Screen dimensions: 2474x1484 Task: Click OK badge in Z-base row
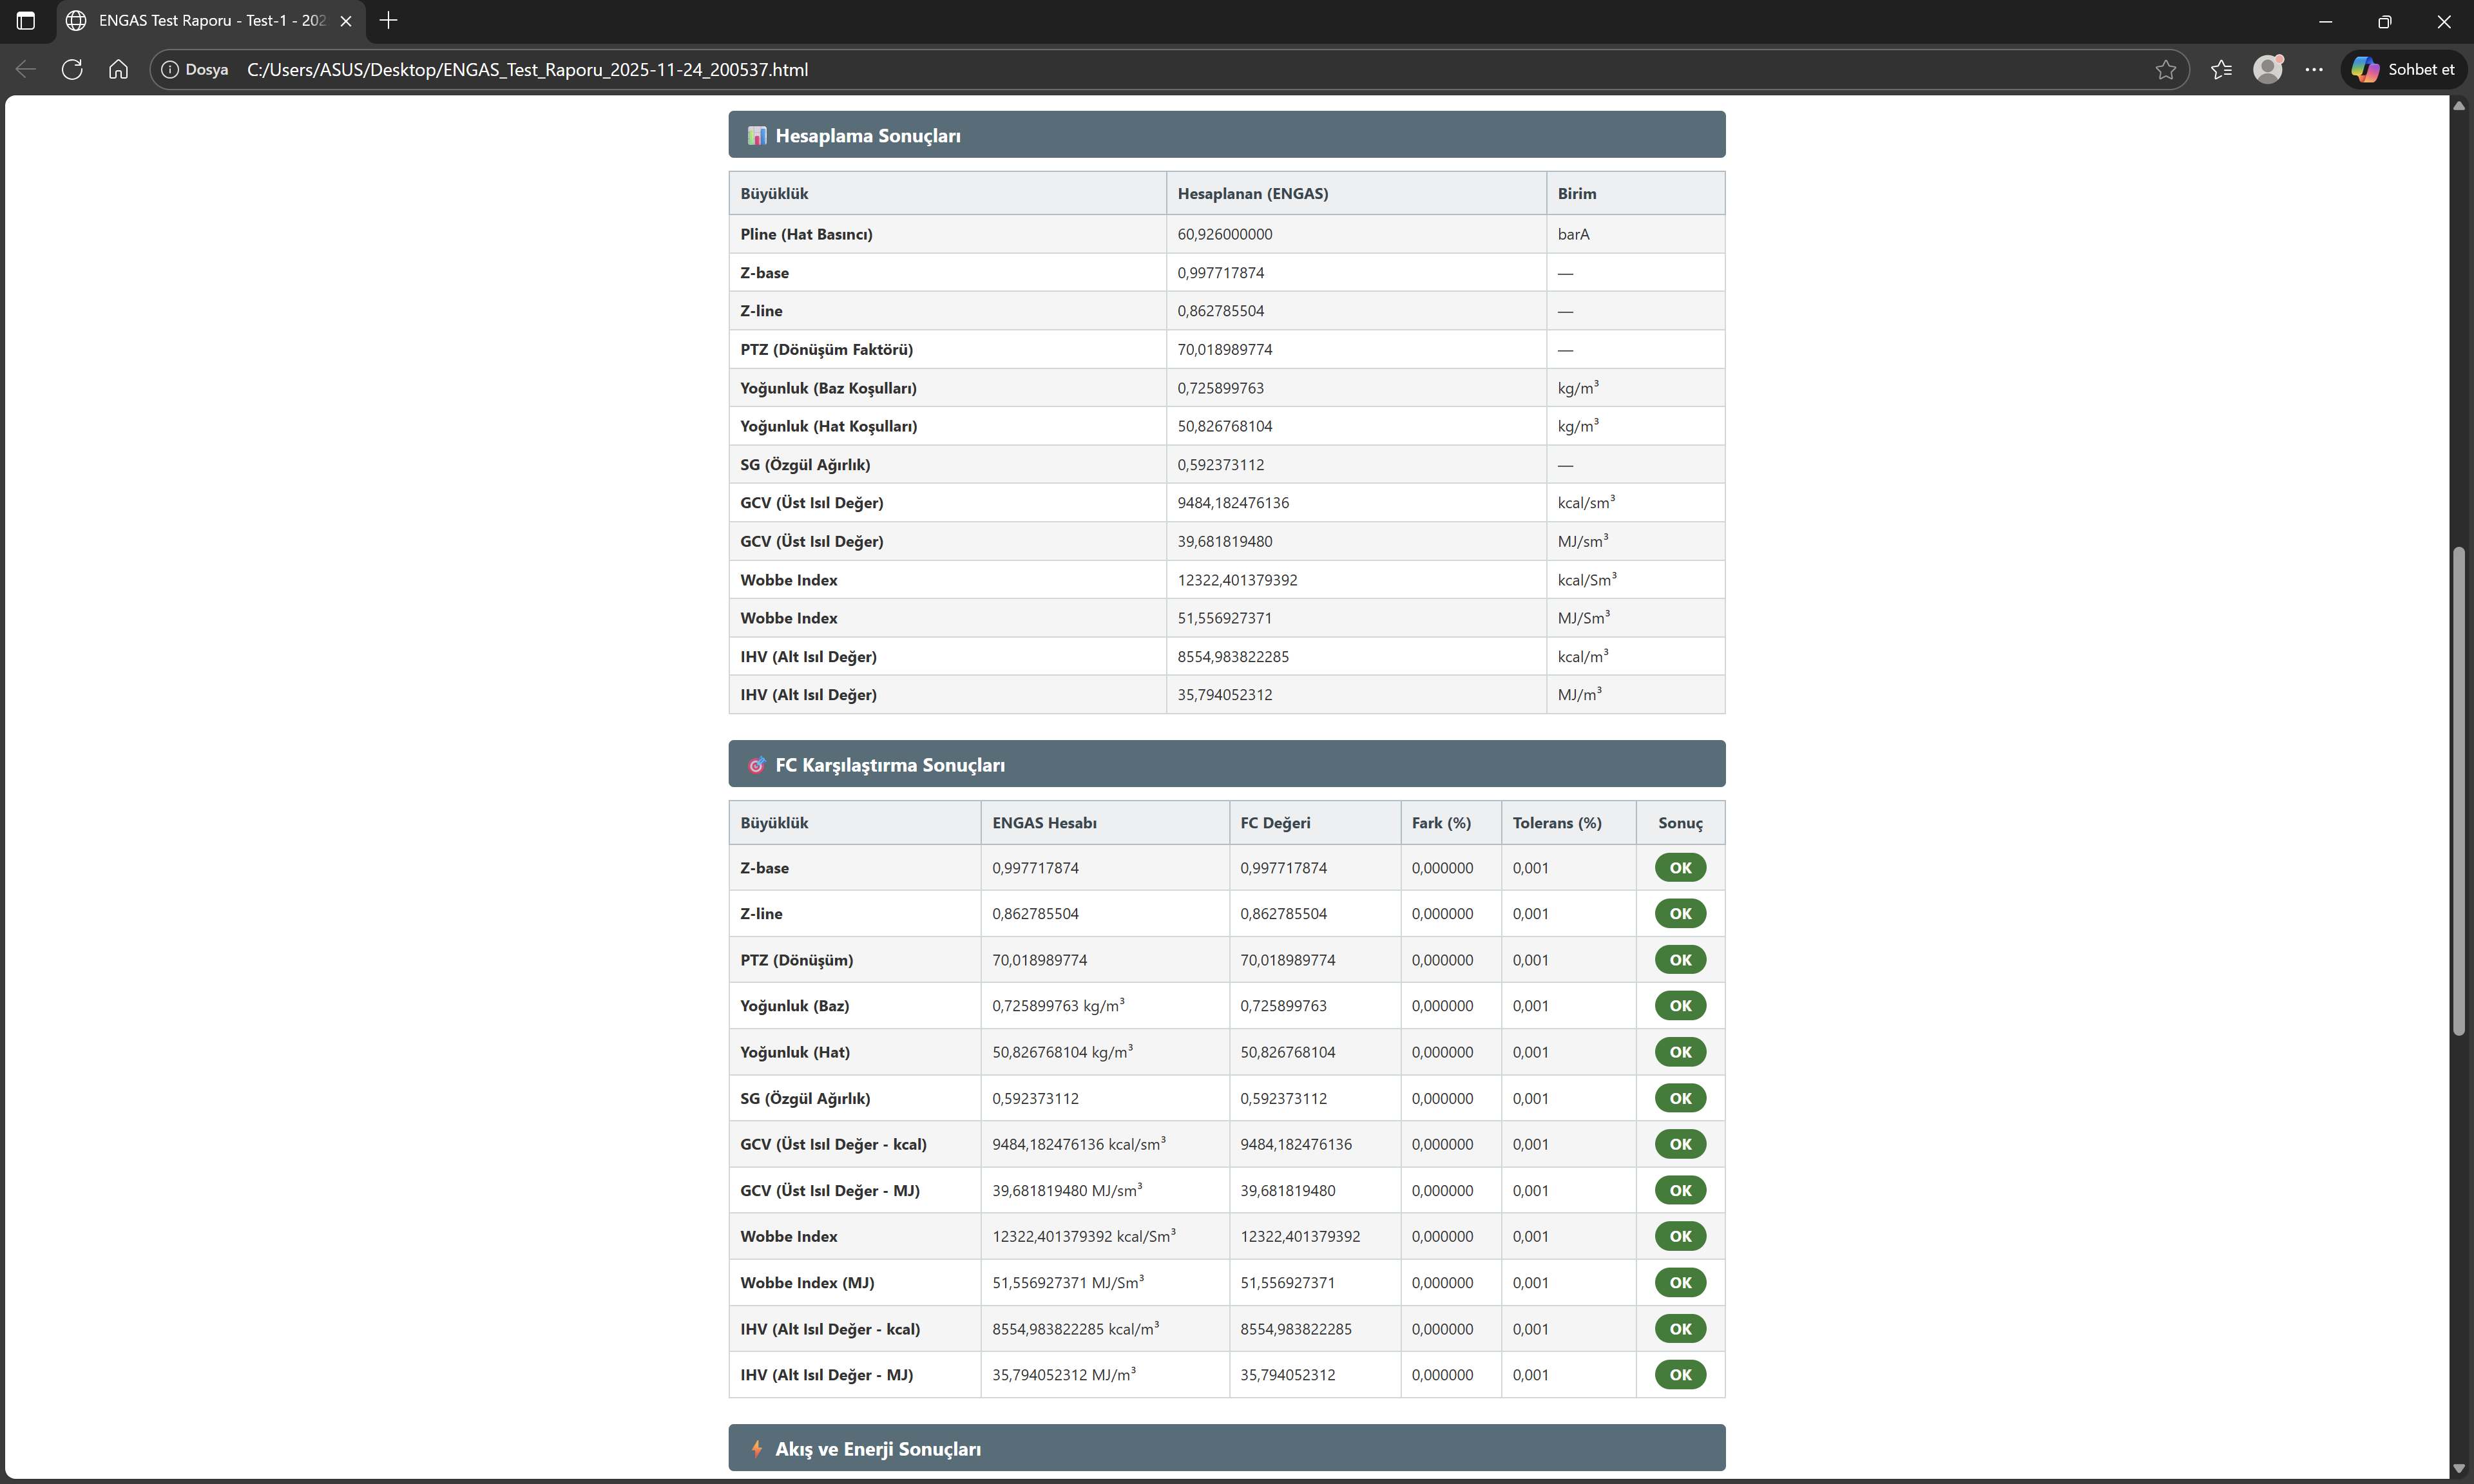pos(1680,867)
